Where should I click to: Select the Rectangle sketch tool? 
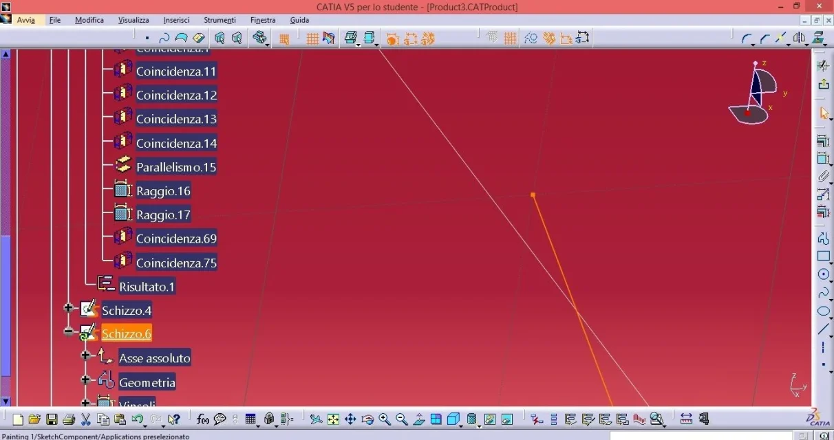pyautogui.click(x=823, y=256)
